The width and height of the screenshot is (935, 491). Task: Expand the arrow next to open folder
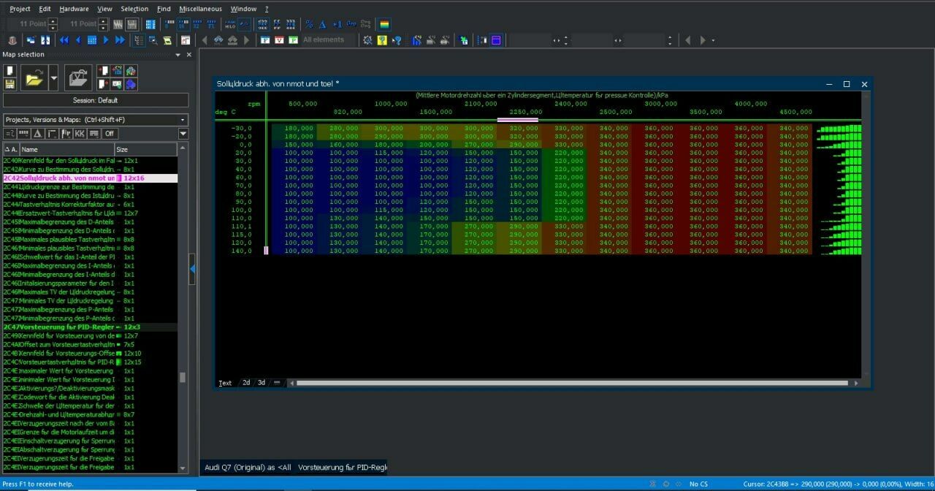(x=53, y=76)
